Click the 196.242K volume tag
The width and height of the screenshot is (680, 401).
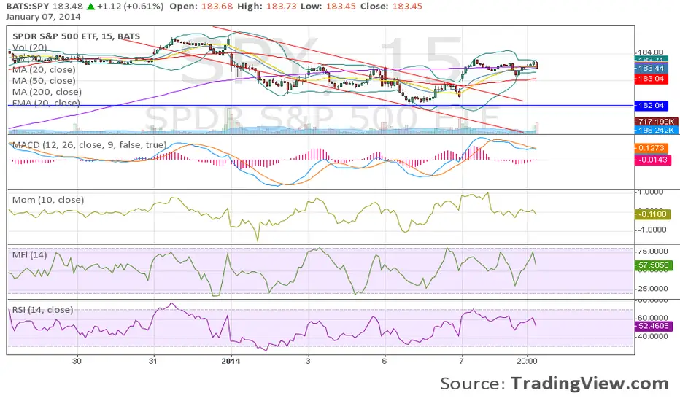[x=656, y=130]
